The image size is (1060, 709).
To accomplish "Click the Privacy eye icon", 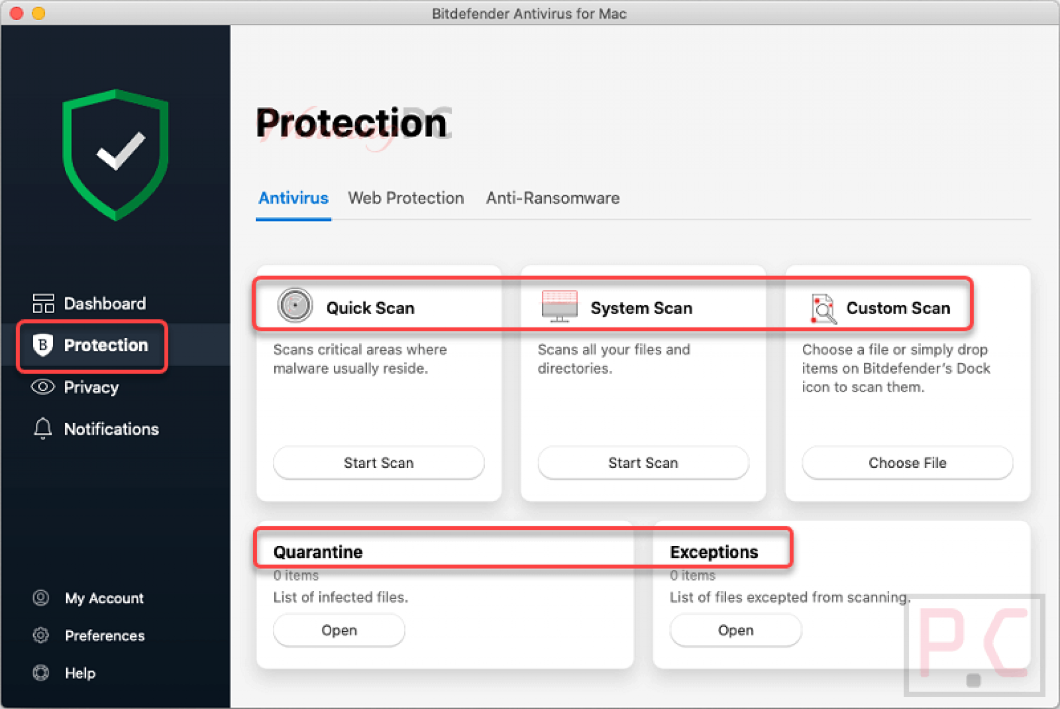I will pyautogui.click(x=43, y=387).
